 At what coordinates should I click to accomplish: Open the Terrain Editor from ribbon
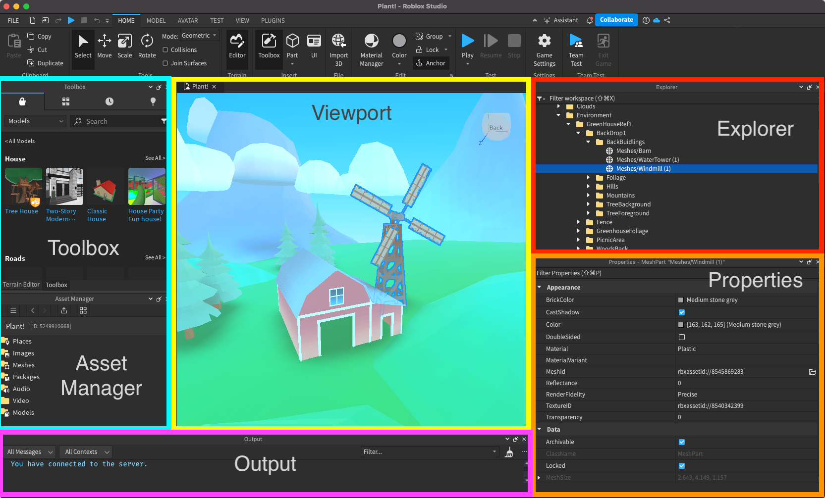click(x=237, y=46)
